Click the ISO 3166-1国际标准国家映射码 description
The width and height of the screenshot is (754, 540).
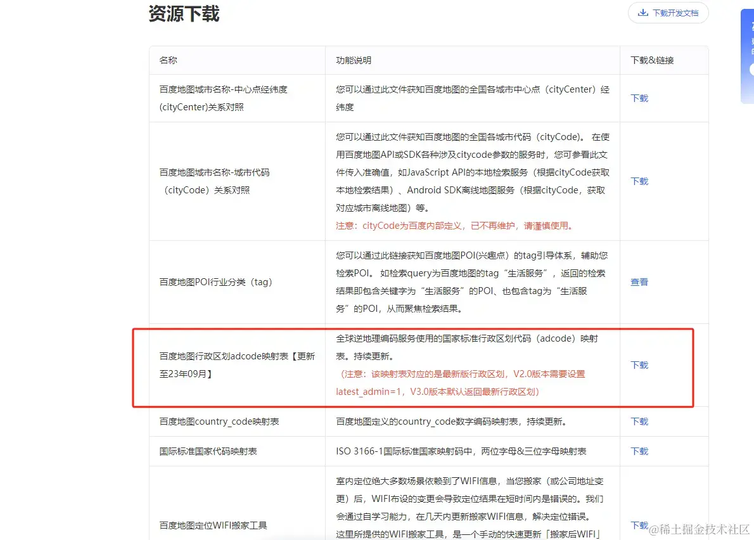(461, 451)
